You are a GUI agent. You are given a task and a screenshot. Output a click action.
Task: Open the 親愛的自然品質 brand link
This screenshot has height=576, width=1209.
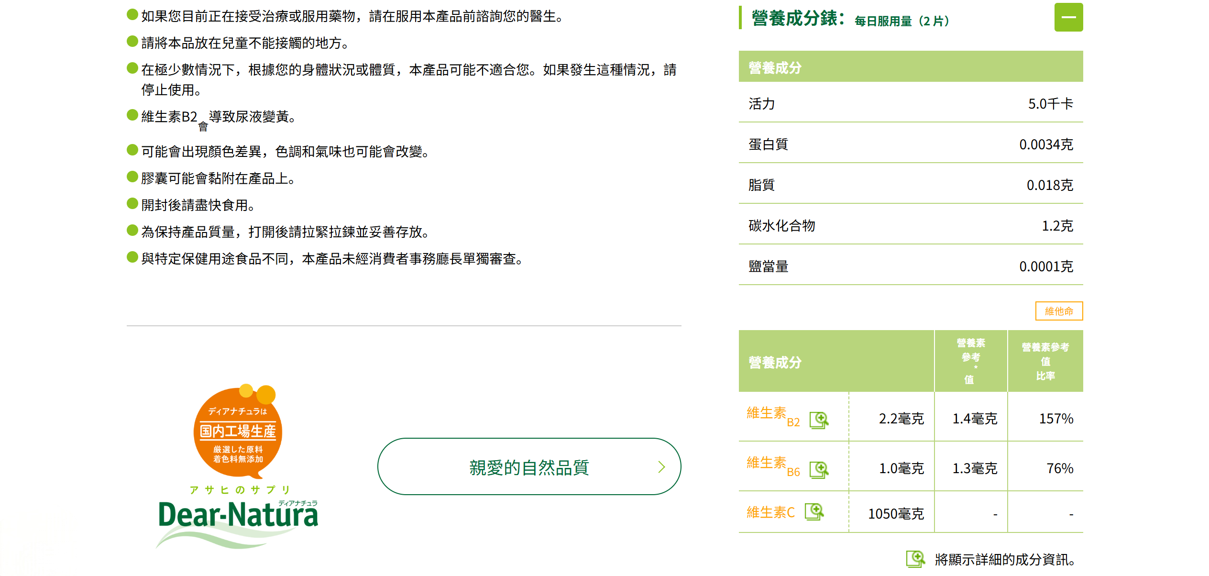(528, 467)
